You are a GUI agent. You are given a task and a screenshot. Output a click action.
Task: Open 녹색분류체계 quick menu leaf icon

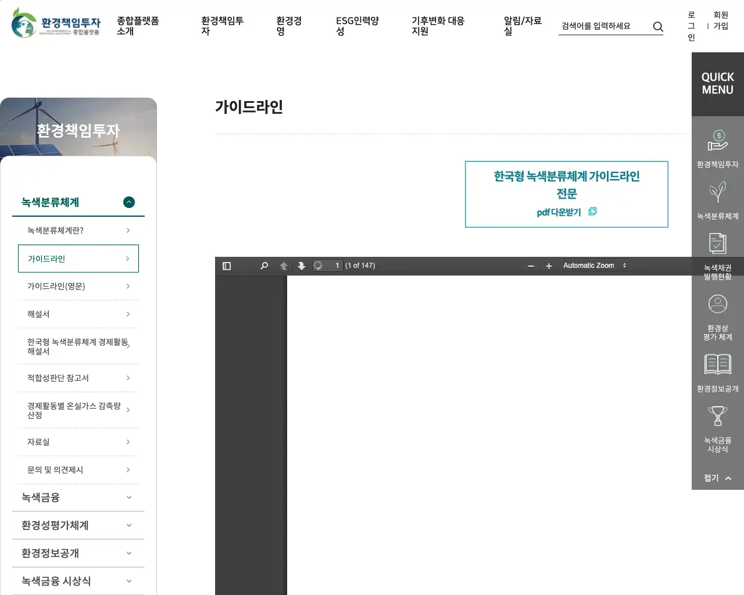[x=717, y=192]
